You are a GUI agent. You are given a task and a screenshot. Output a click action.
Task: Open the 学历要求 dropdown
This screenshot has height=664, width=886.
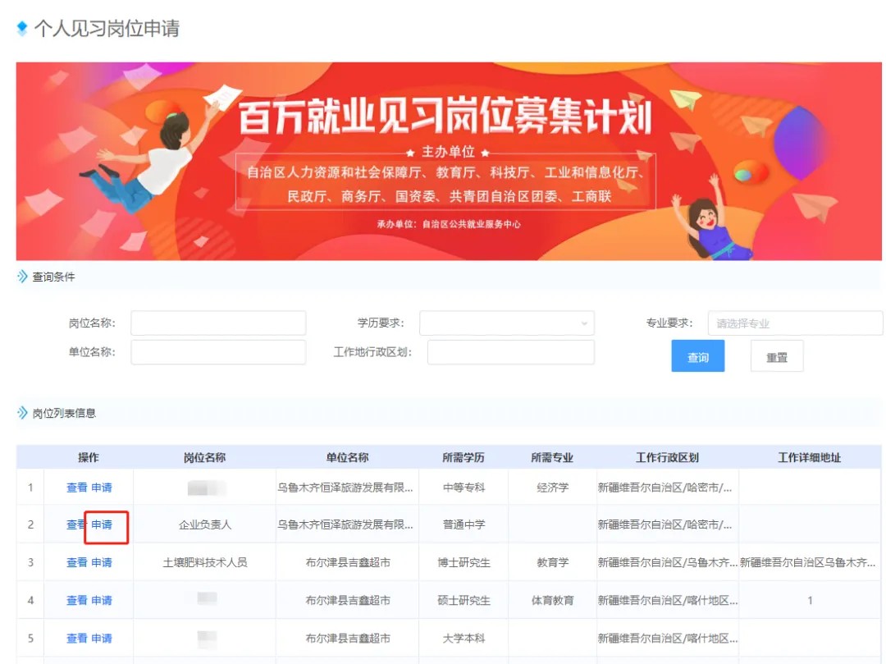(506, 323)
